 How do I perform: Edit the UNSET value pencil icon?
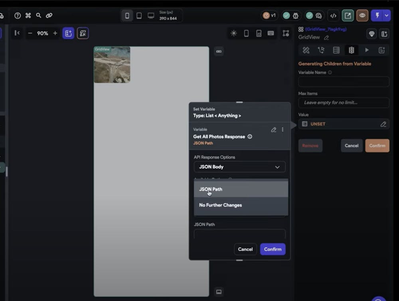coord(383,124)
